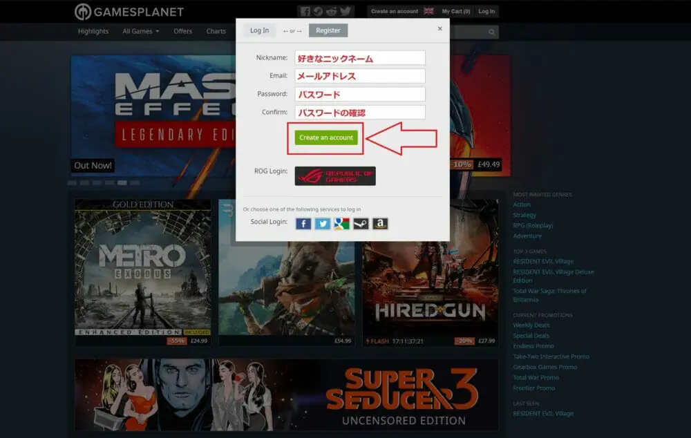The height and width of the screenshot is (438, 691).
Task: Open the My Cart (0) link
Action: click(x=456, y=11)
